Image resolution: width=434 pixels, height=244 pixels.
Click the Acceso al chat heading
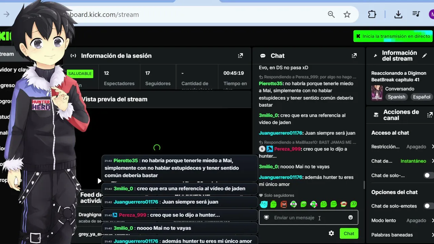coord(390,133)
